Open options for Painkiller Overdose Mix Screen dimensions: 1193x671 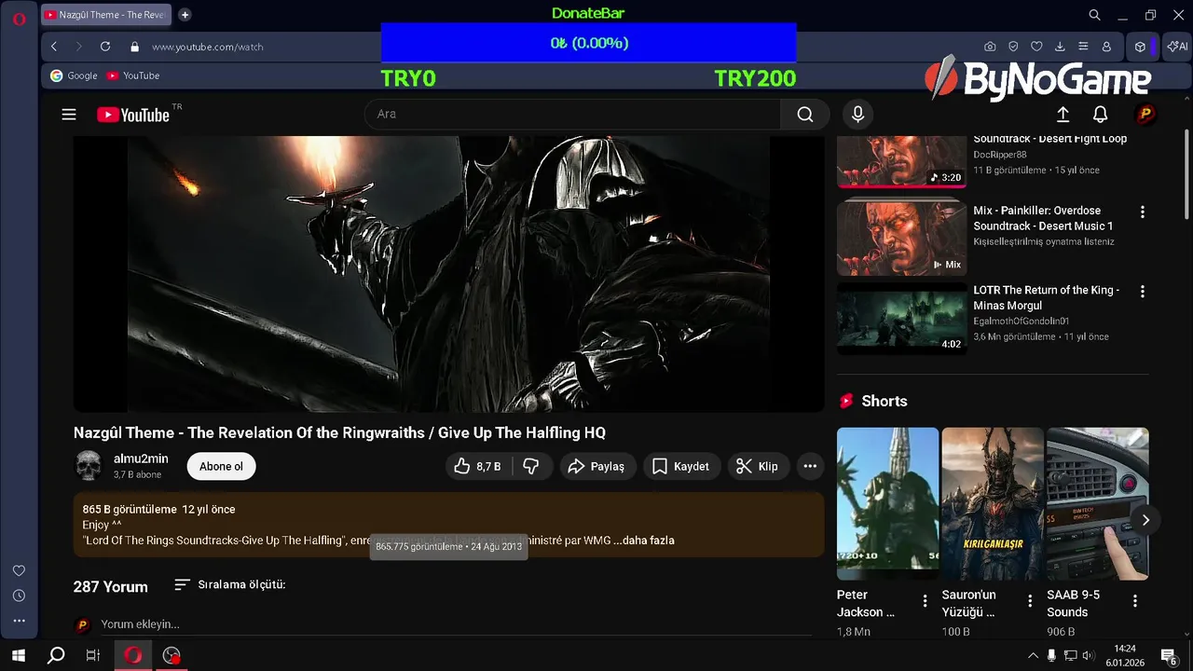point(1143,212)
